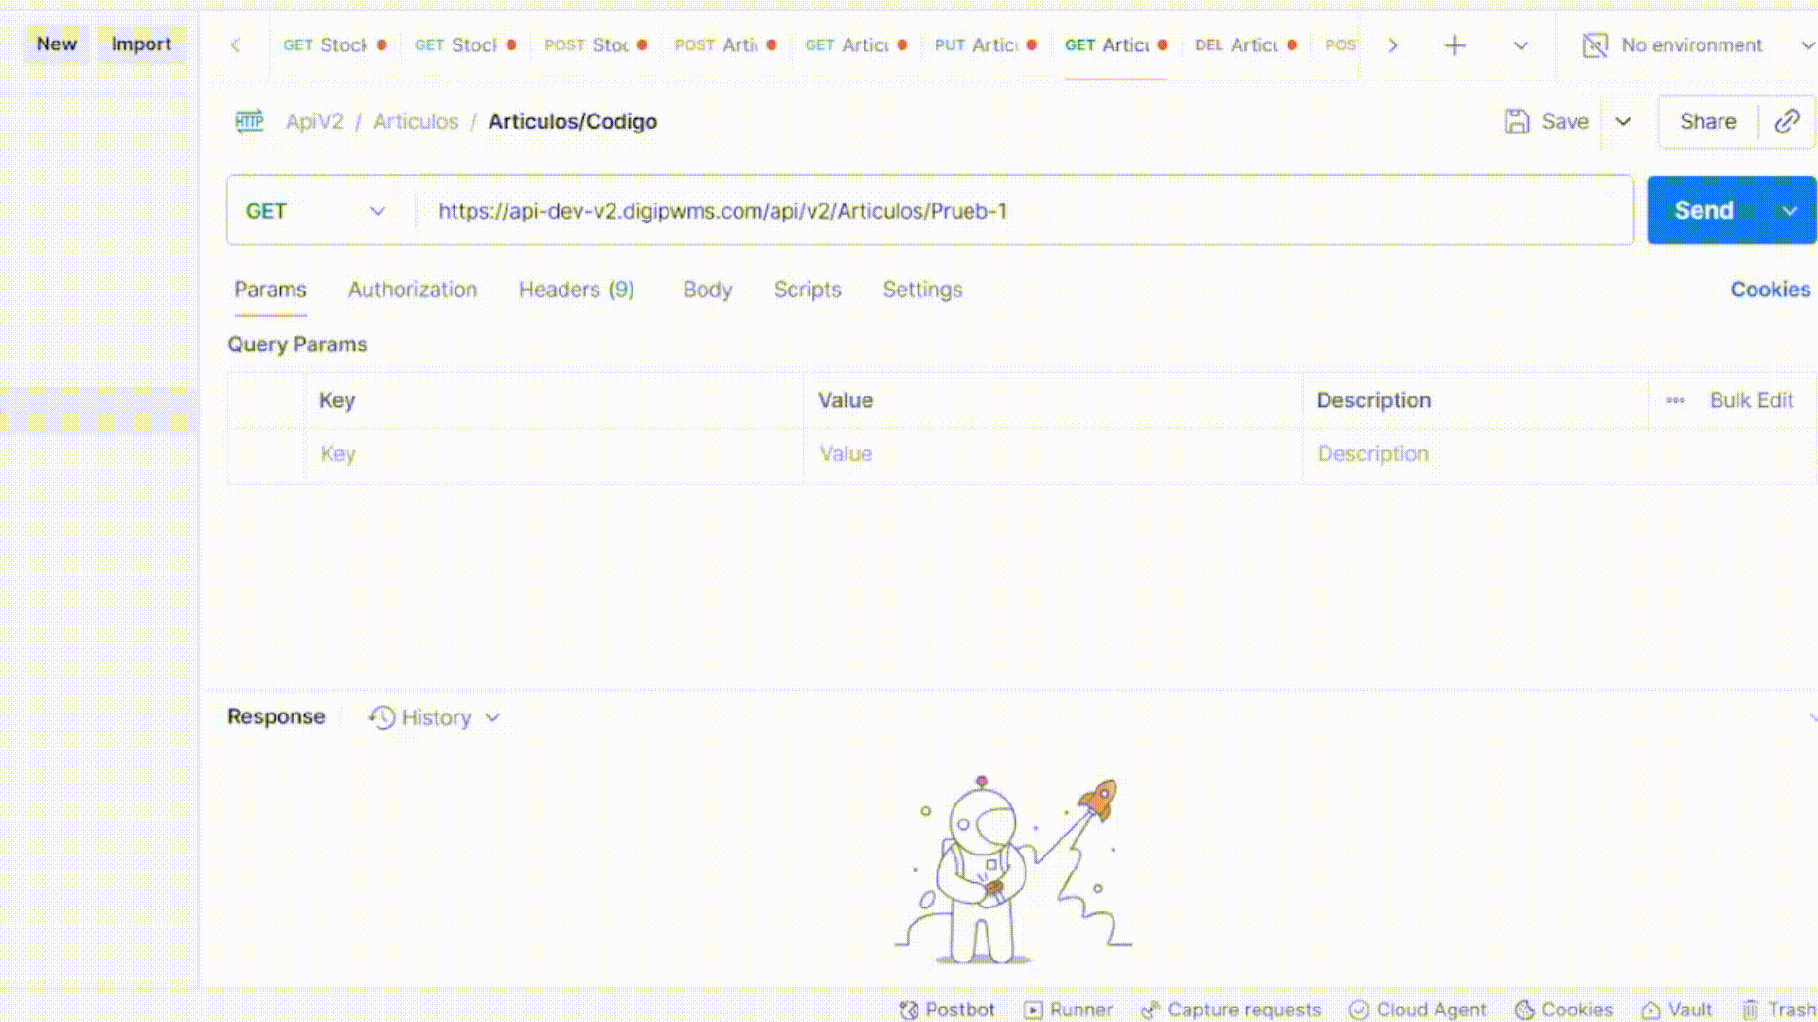Viewport: 1818px width, 1022px height.
Task: Open the Vault panel
Action: (x=1676, y=1010)
